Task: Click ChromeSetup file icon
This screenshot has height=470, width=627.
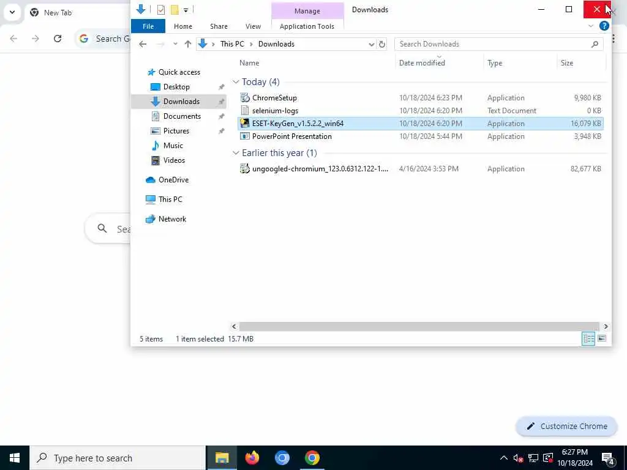Action: click(245, 97)
